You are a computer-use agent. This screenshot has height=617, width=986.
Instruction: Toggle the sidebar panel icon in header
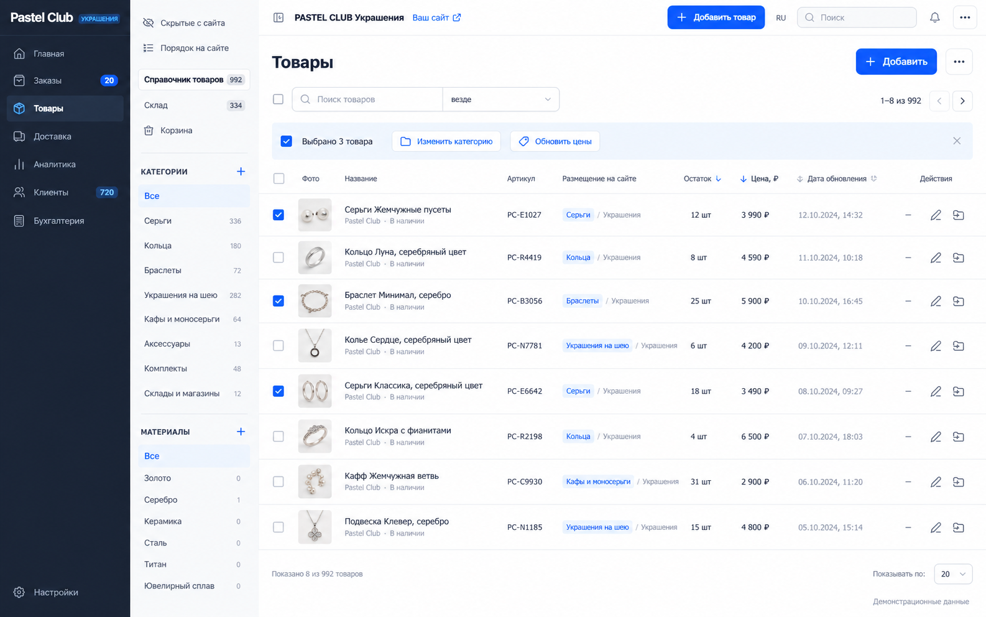(279, 17)
